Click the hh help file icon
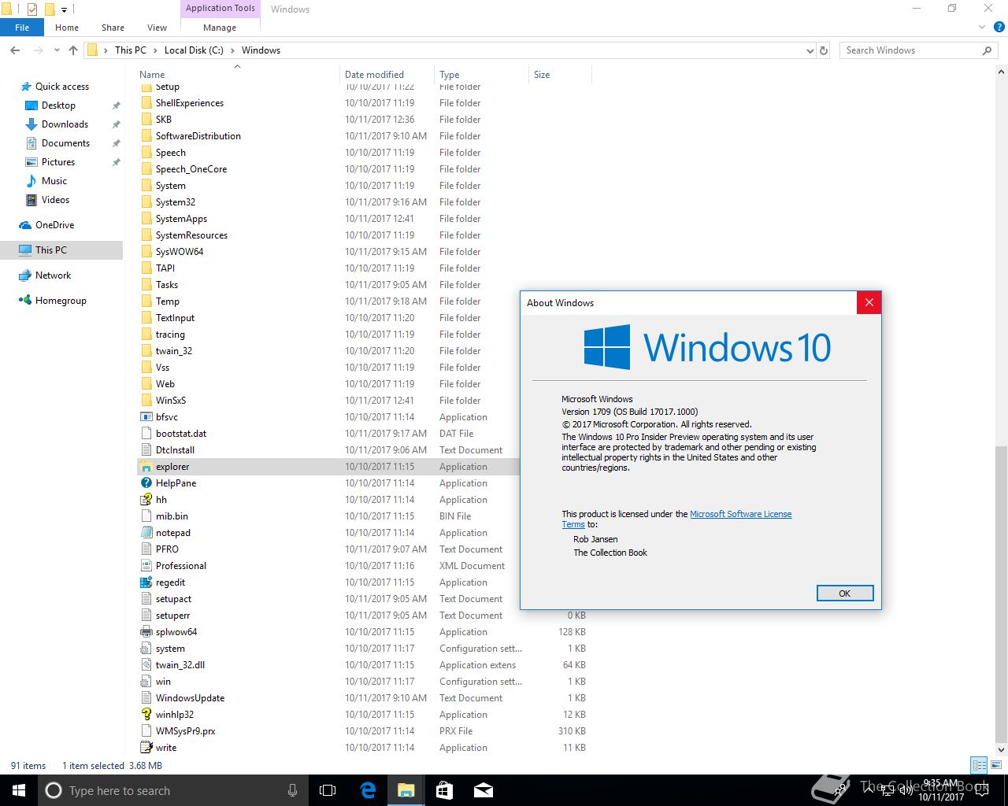Screen dimensions: 1008x806 click(x=146, y=500)
